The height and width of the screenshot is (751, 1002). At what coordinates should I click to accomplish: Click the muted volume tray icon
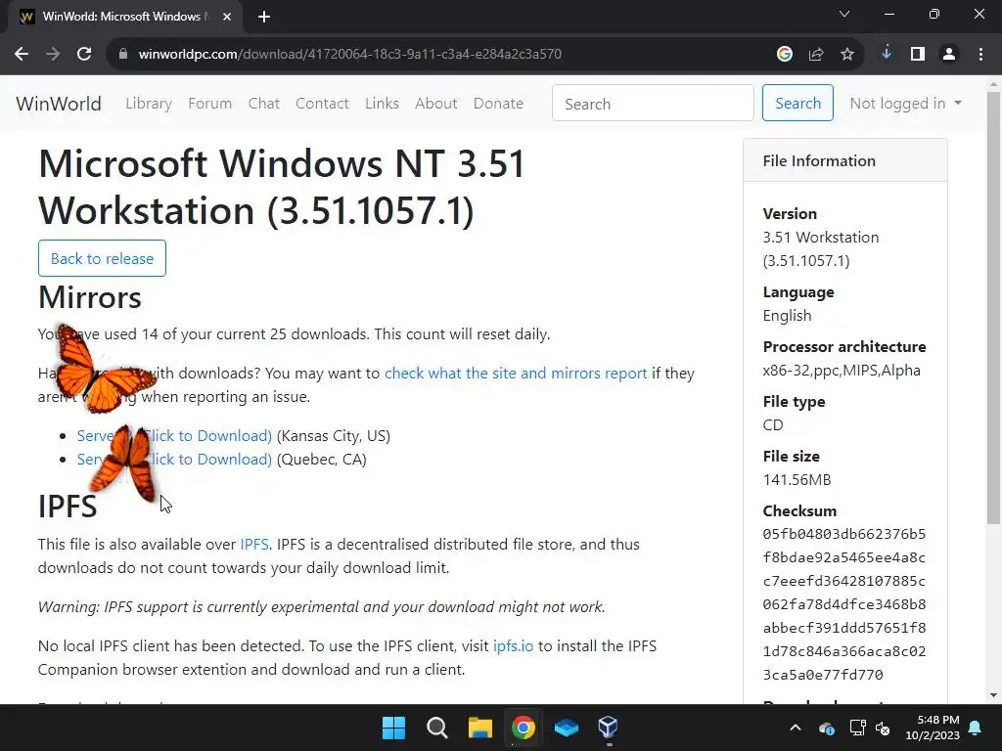[884, 728]
